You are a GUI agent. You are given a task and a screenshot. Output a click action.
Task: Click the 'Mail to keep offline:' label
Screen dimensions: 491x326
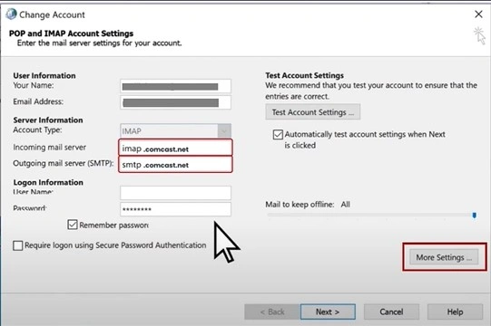pyautogui.click(x=300, y=205)
